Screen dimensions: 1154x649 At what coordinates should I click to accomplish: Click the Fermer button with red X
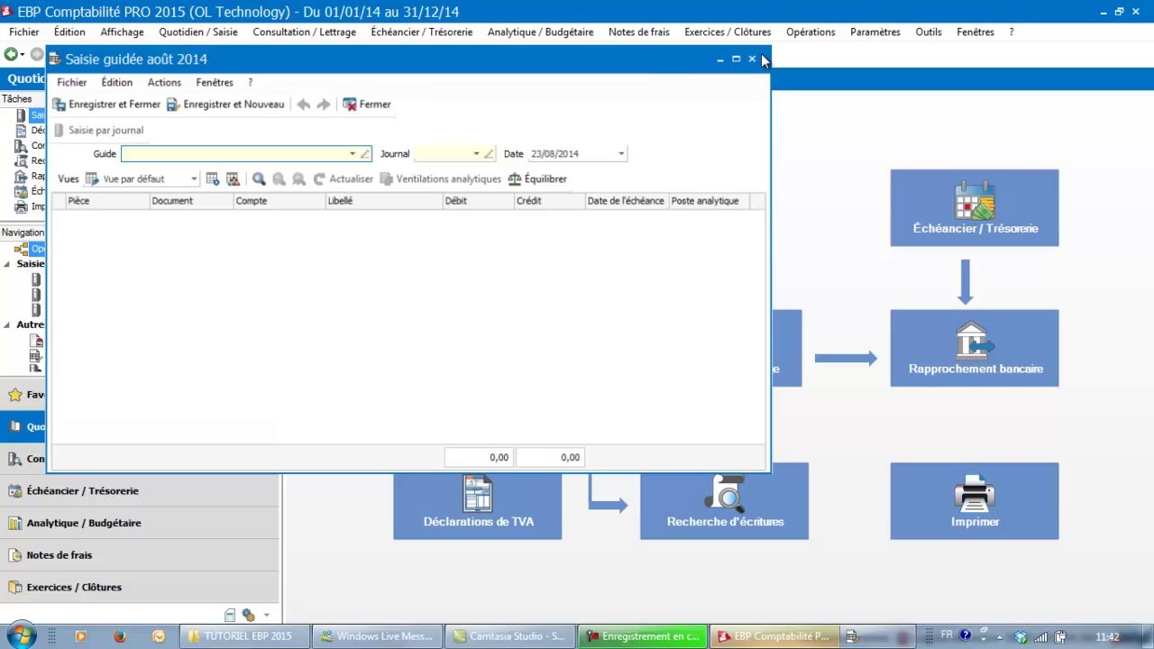pyautogui.click(x=367, y=105)
